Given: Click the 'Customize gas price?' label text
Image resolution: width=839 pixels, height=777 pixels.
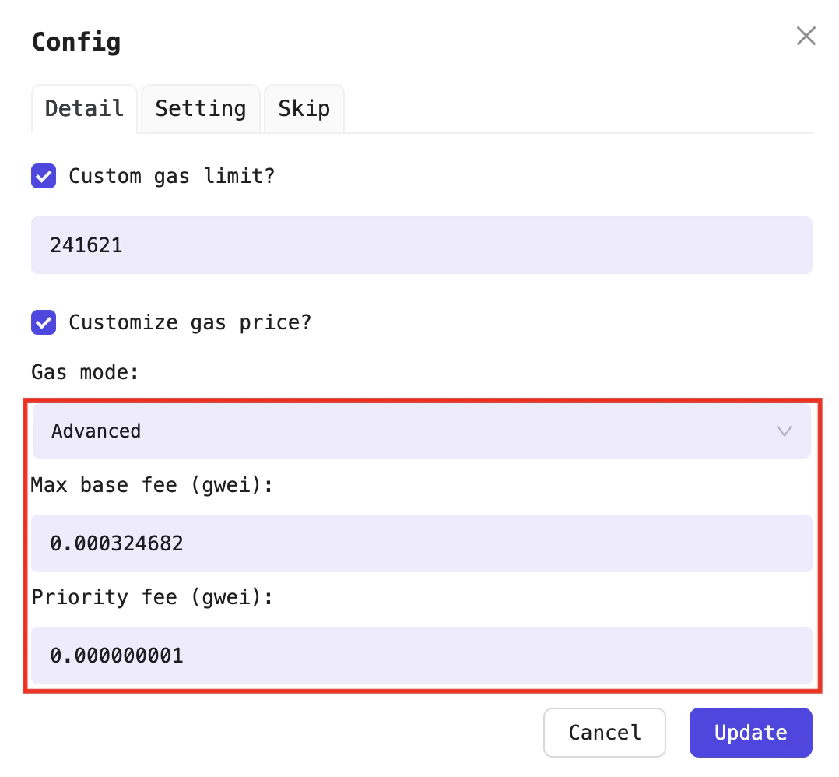Looking at the screenshot, I should click(190, 322).
